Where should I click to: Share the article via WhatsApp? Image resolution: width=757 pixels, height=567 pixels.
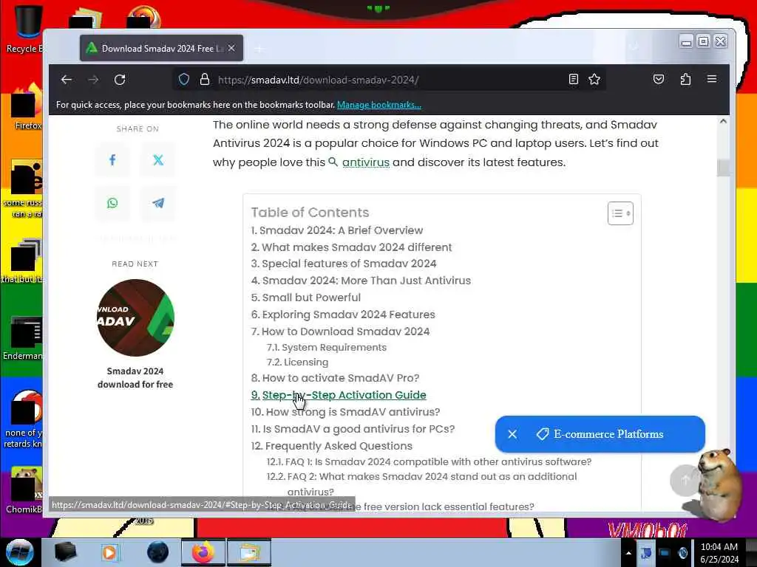112,203
